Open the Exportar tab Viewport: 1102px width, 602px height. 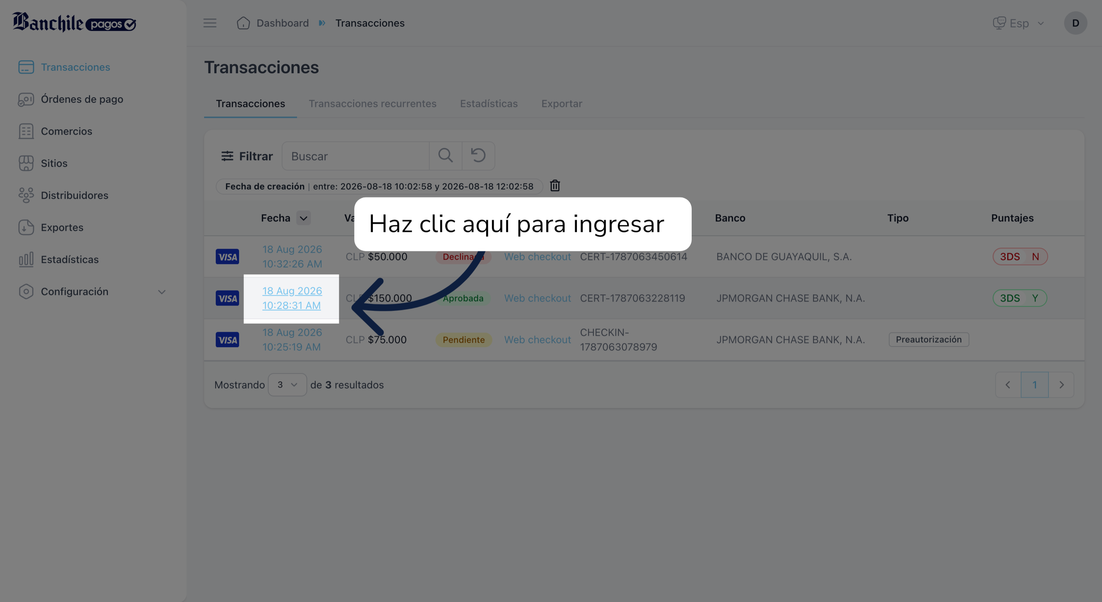[x=562, y=103]
